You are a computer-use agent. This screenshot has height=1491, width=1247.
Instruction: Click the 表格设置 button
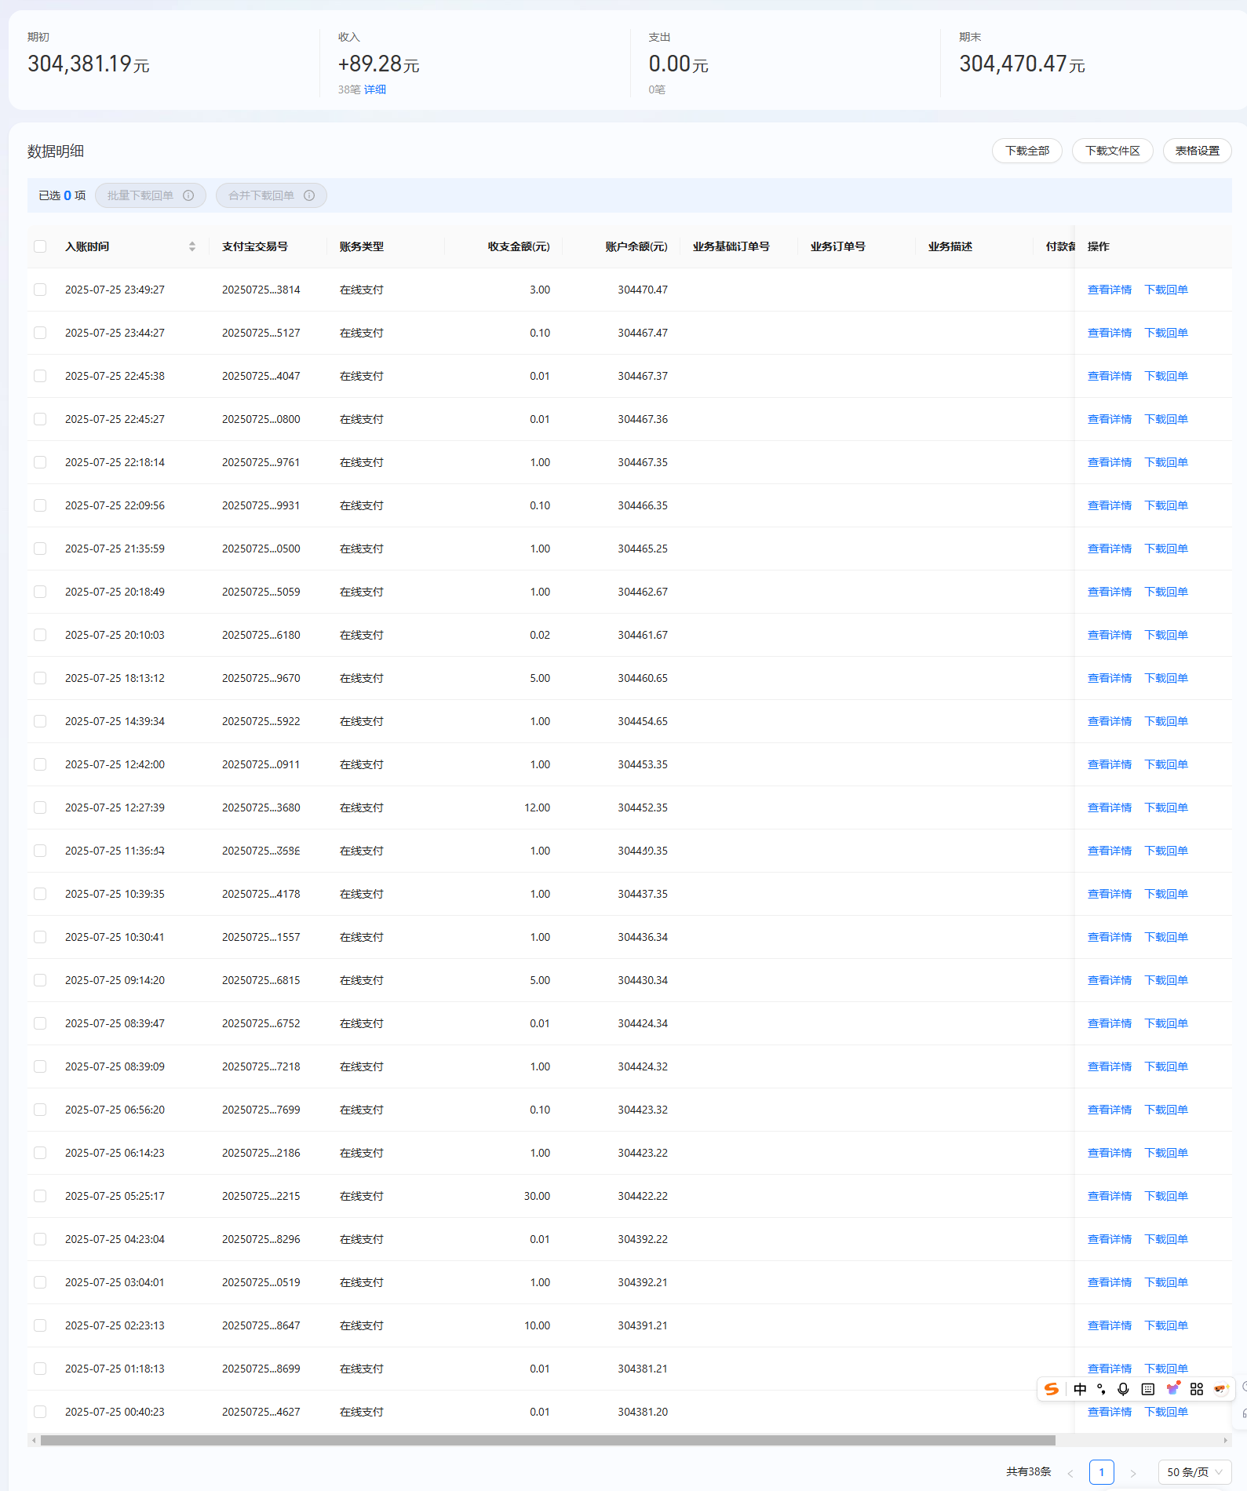coord(1197,151)
